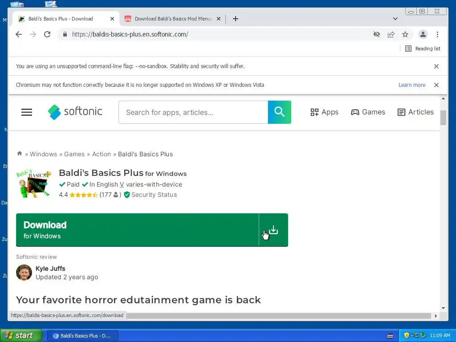Go back to the previous page
The height and width of the screenshot is (342, 456).
19,34
